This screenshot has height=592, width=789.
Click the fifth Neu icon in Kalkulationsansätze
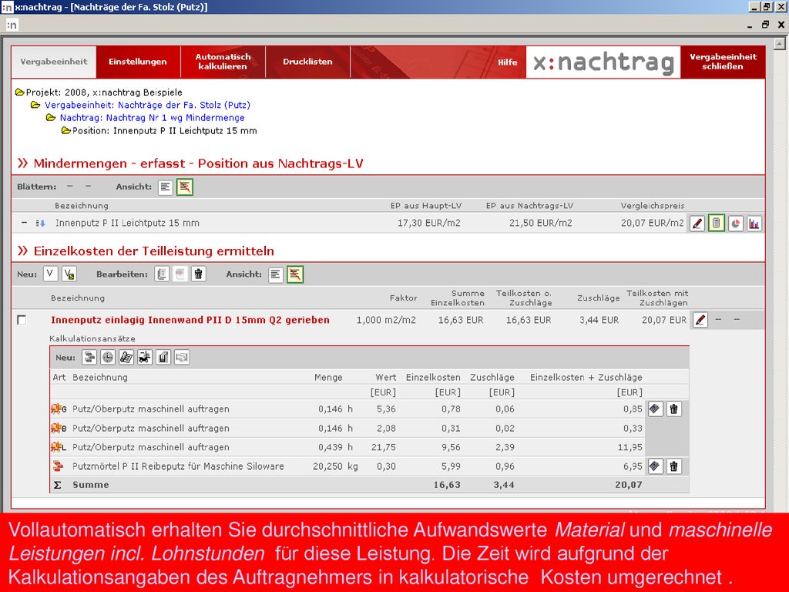[x=163, y=358]
